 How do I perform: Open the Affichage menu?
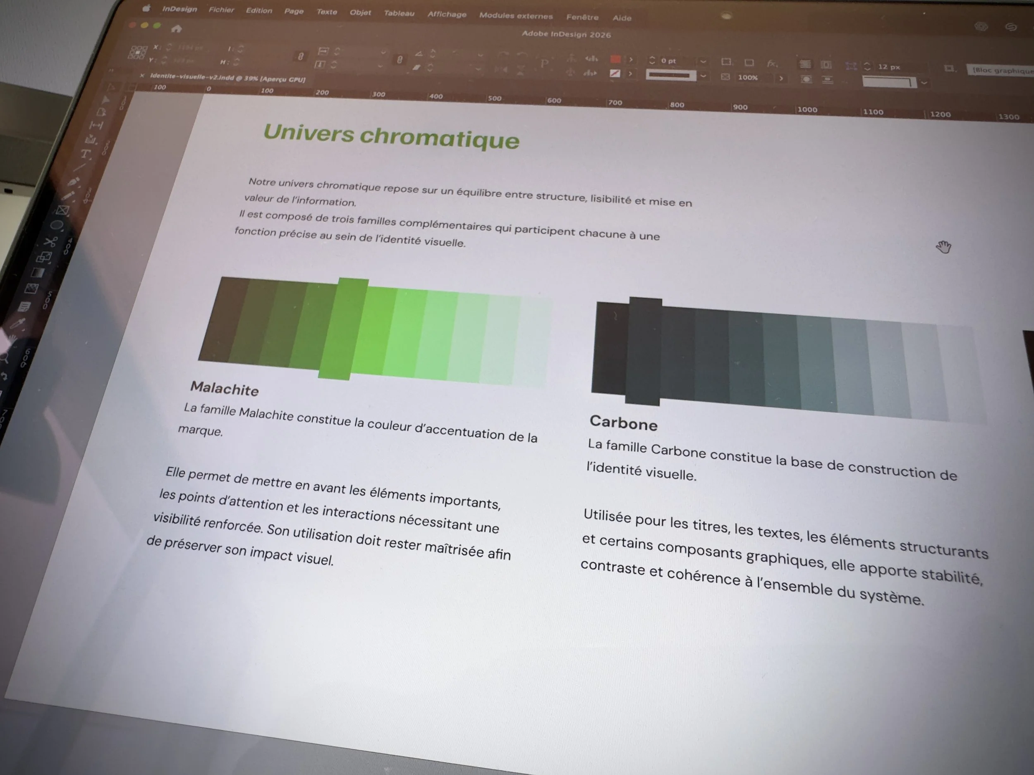pyautogui.click(x=447, y=14)
